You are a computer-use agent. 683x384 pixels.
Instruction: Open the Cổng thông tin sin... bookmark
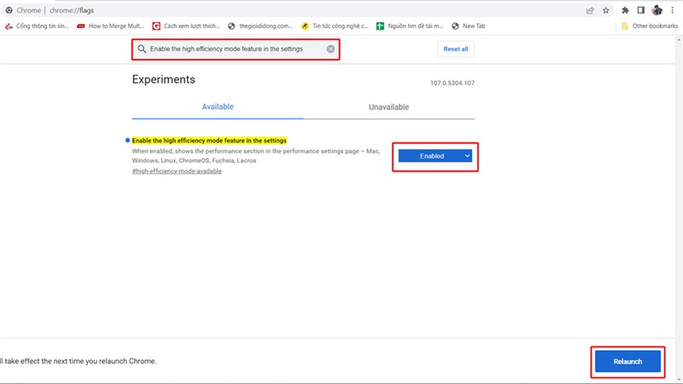[x=37, y=26]
